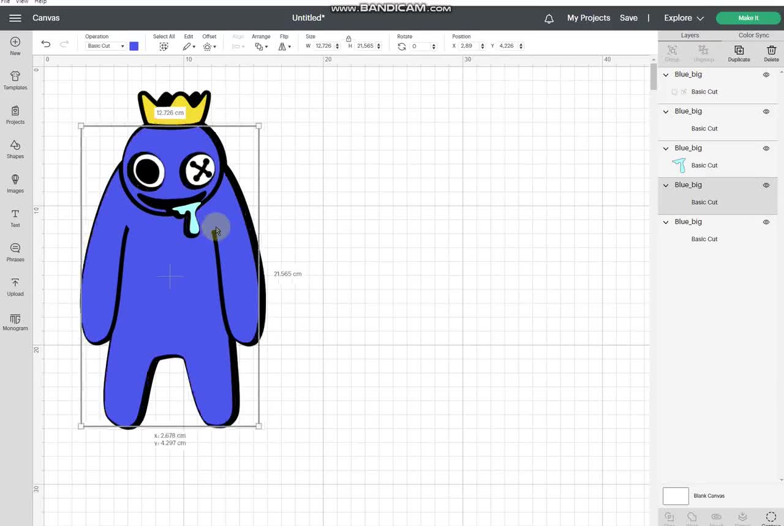Open the Images library

coord(15,183)
